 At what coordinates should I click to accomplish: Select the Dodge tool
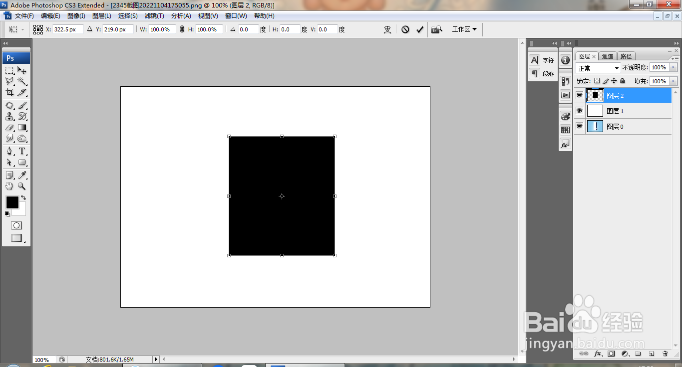click(x=22, y=138)
